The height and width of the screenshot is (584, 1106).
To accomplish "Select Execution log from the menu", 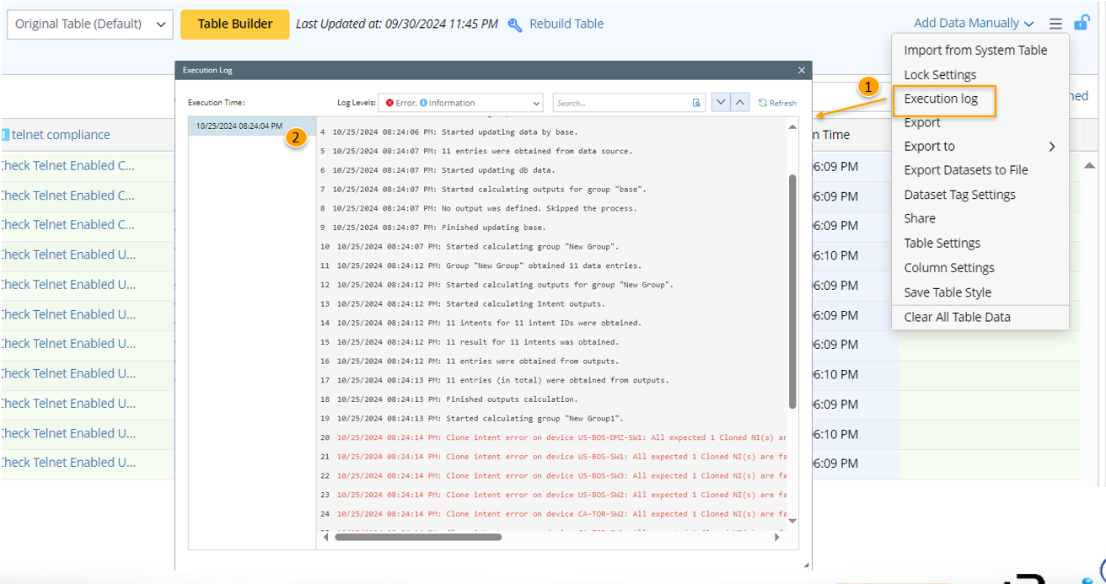I will pos(941,99).
